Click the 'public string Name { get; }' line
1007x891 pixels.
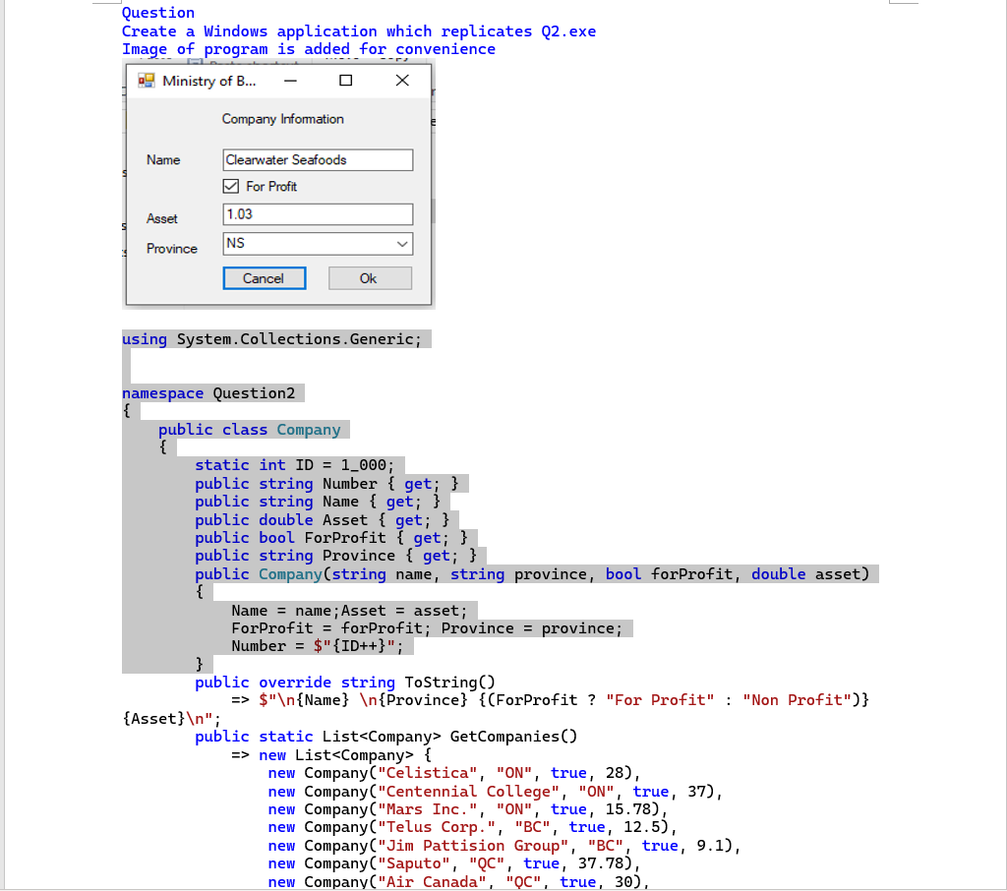click(x=318, y=502)
